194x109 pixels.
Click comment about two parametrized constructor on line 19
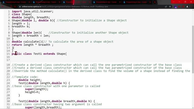pos(97,68)
